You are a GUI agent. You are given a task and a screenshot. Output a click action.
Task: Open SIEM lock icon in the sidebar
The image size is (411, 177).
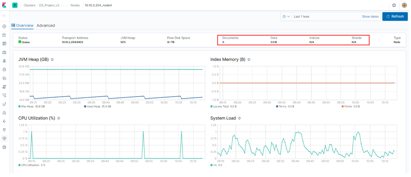pyautogui.click(x=4, y=113)
